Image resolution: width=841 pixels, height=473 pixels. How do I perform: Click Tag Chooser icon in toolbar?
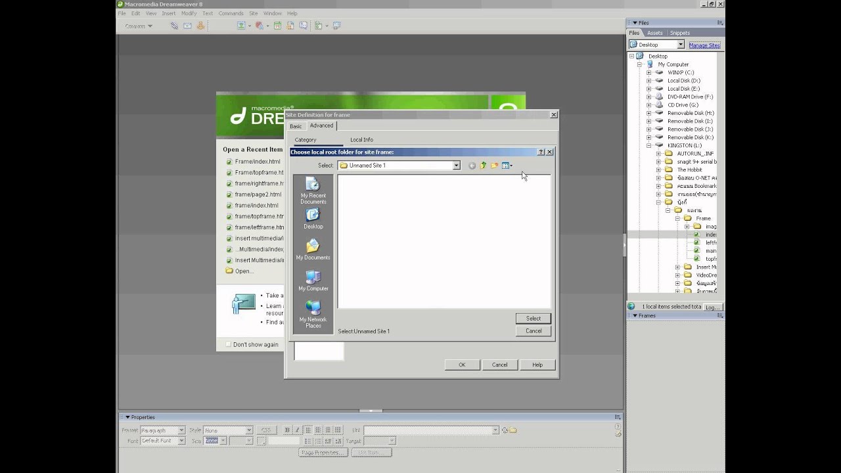point(337,26)
